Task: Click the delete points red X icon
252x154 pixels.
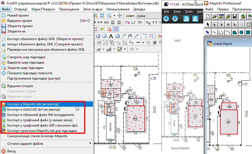Action: 109,29
